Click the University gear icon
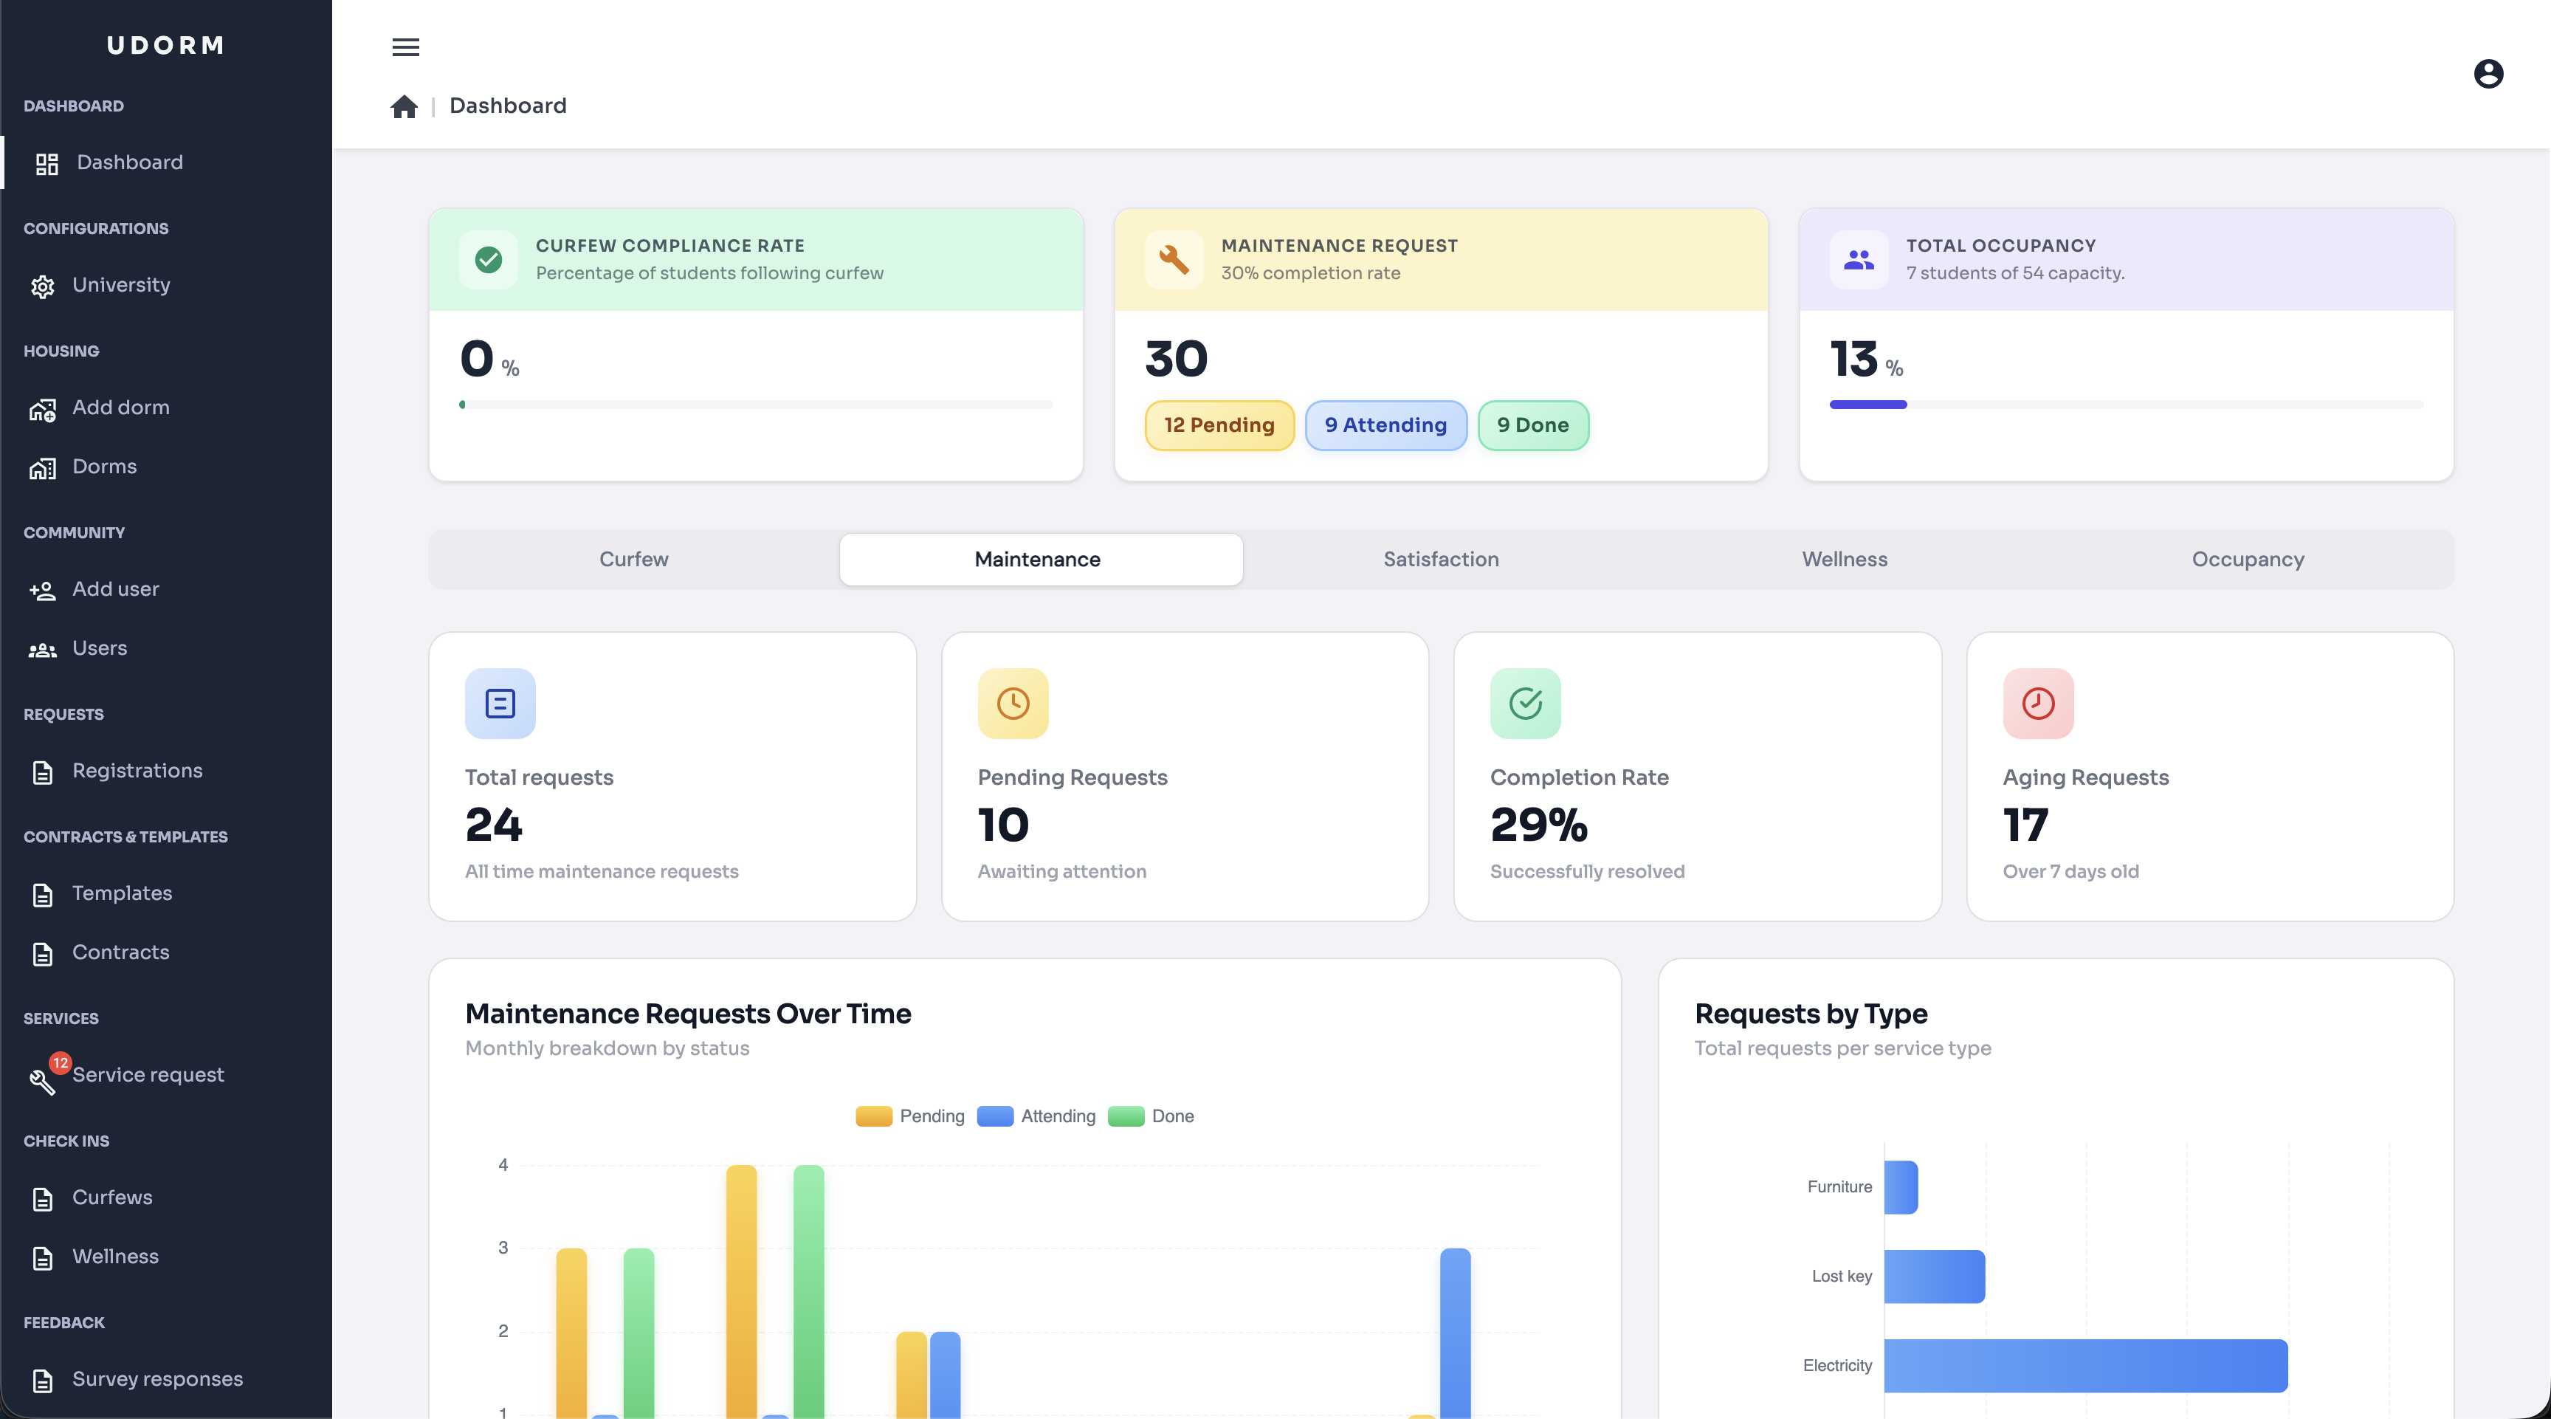2551x1419 pixels. (x=43, y=286)
